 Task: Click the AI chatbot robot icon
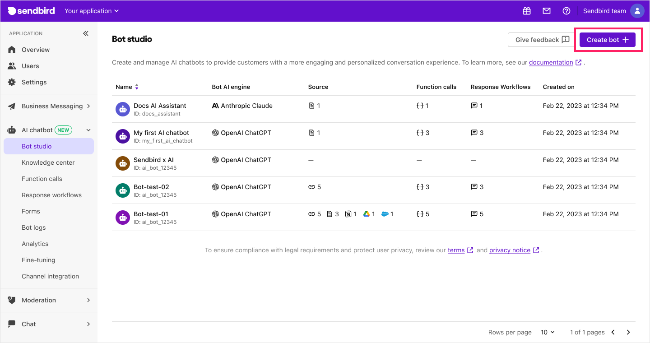(12, 130)
